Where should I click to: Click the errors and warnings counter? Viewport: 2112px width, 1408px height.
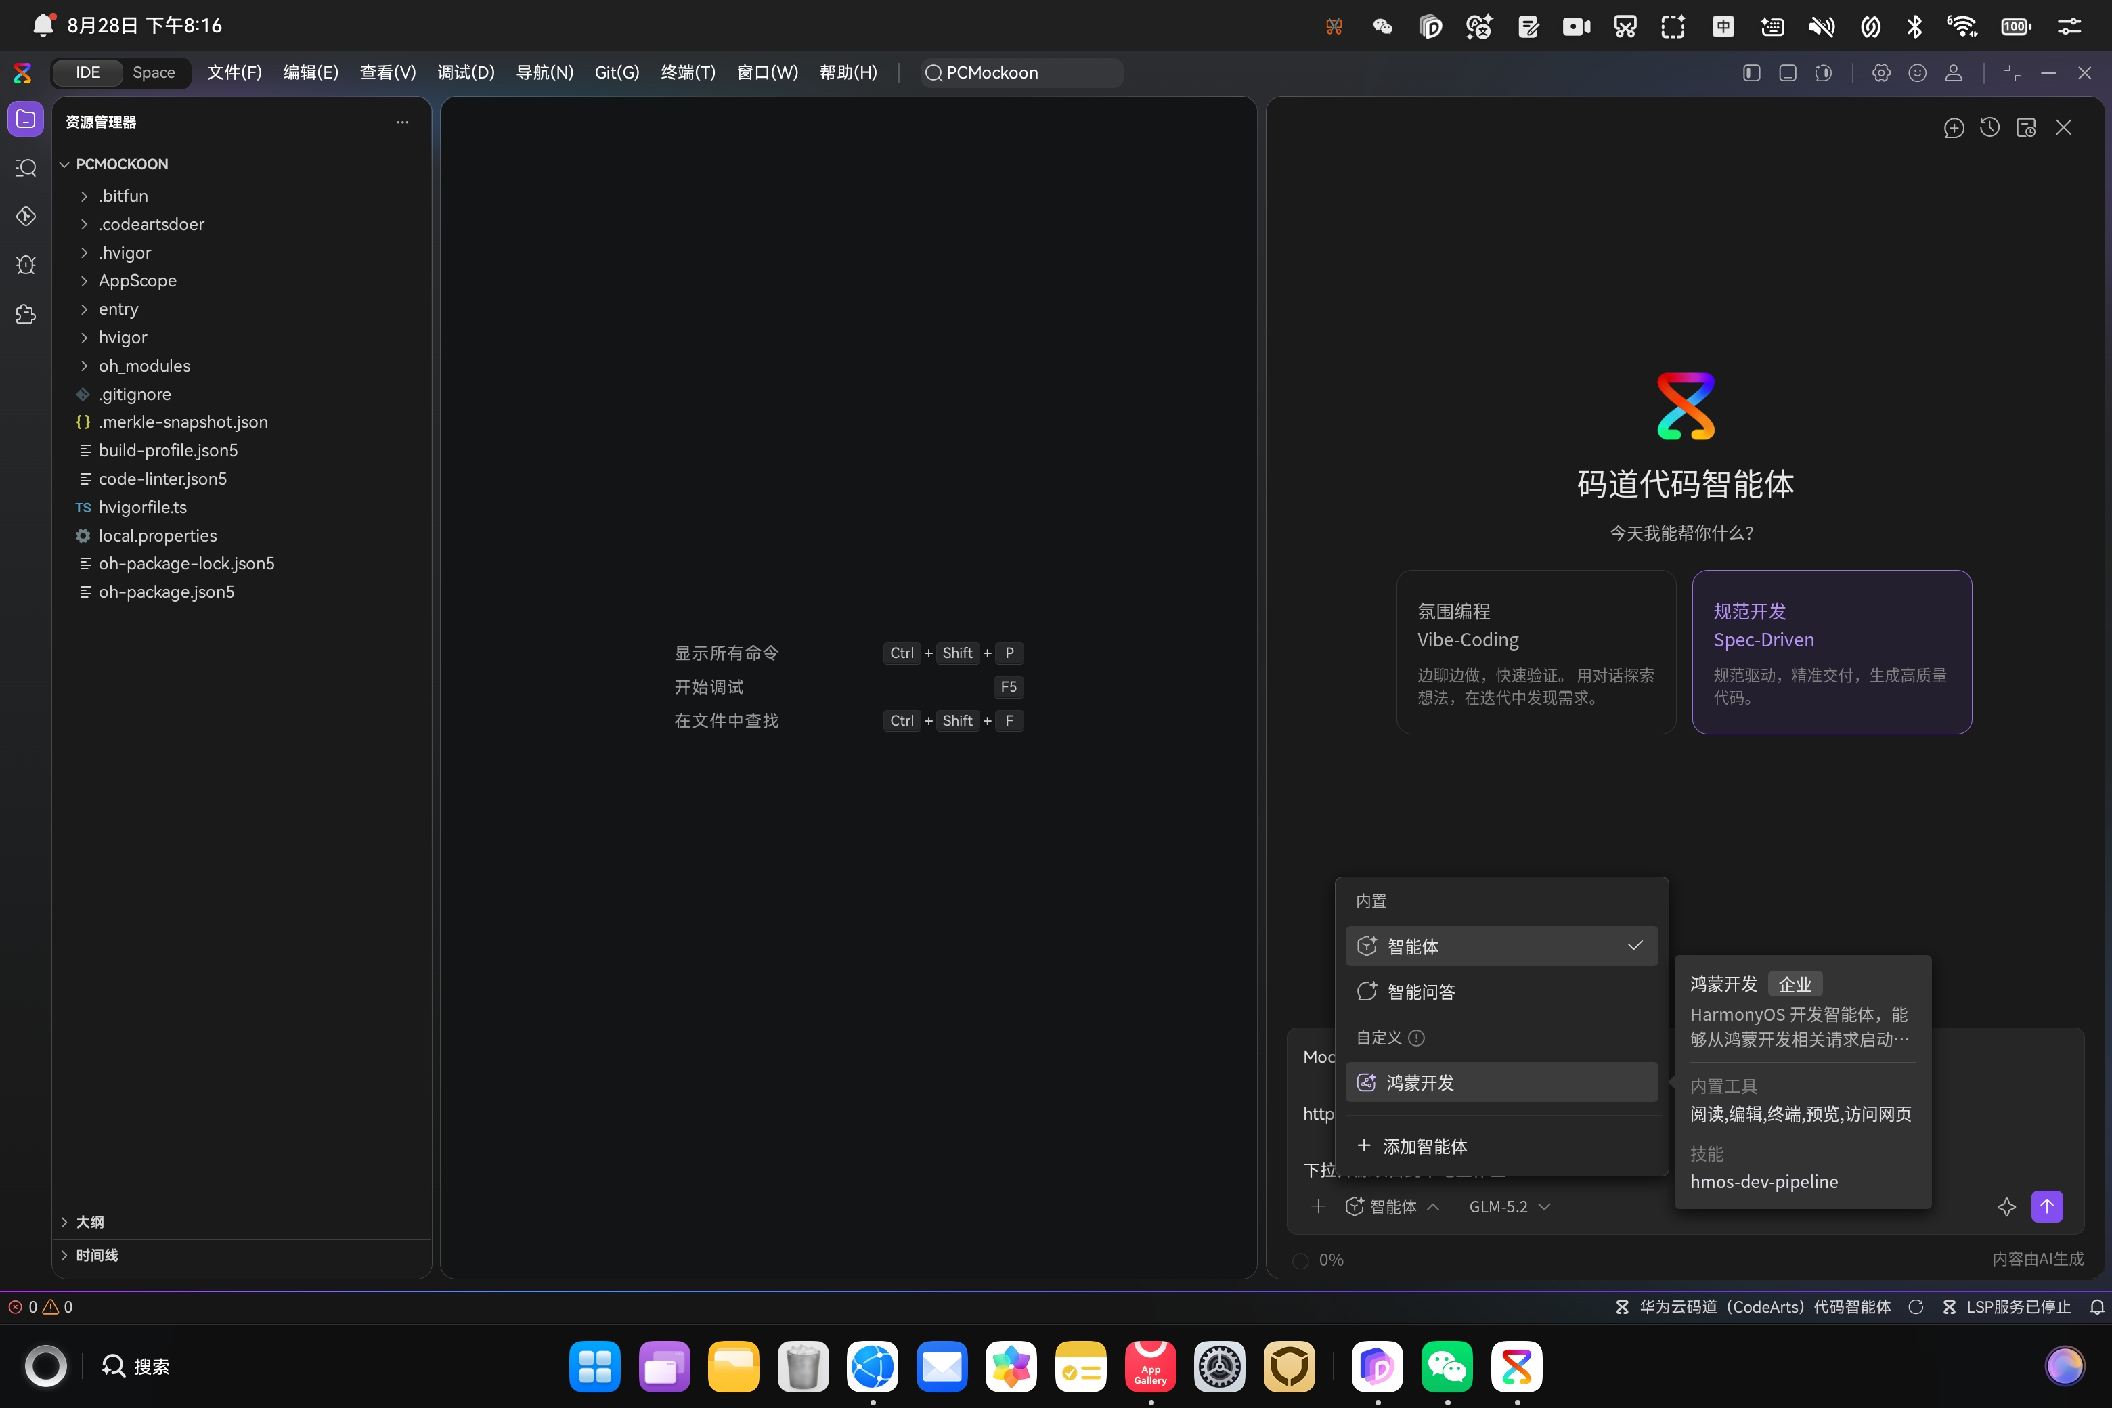(x=41, y=1306)
